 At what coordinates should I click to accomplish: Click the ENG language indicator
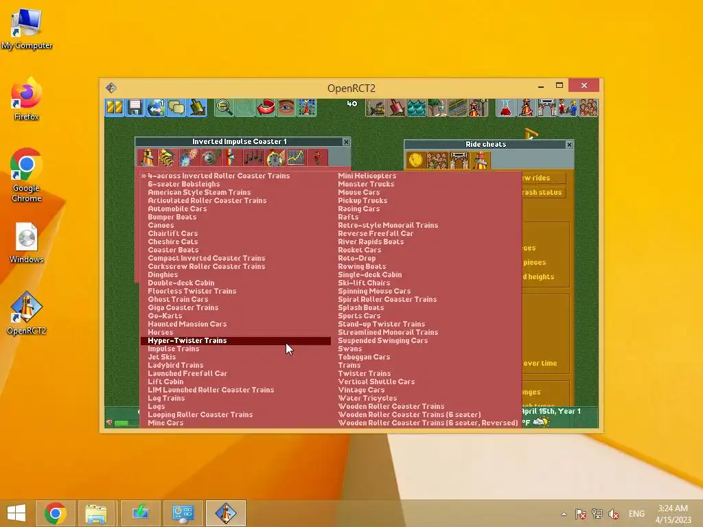pyautogui.click(x=636, y=513)
